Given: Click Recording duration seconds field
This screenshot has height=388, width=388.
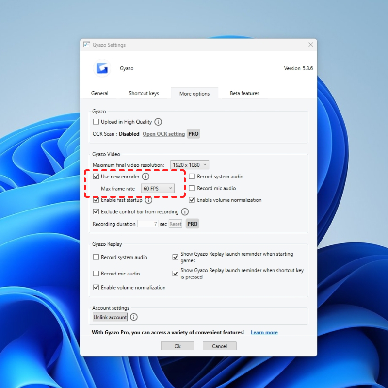Looking at the screenshot, I should click(148, 224).
